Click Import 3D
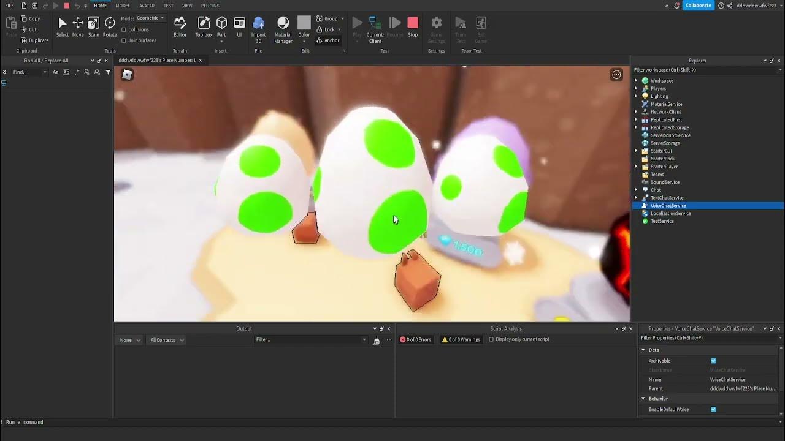Viewport: 785px width, 441px height. [258, 29]
